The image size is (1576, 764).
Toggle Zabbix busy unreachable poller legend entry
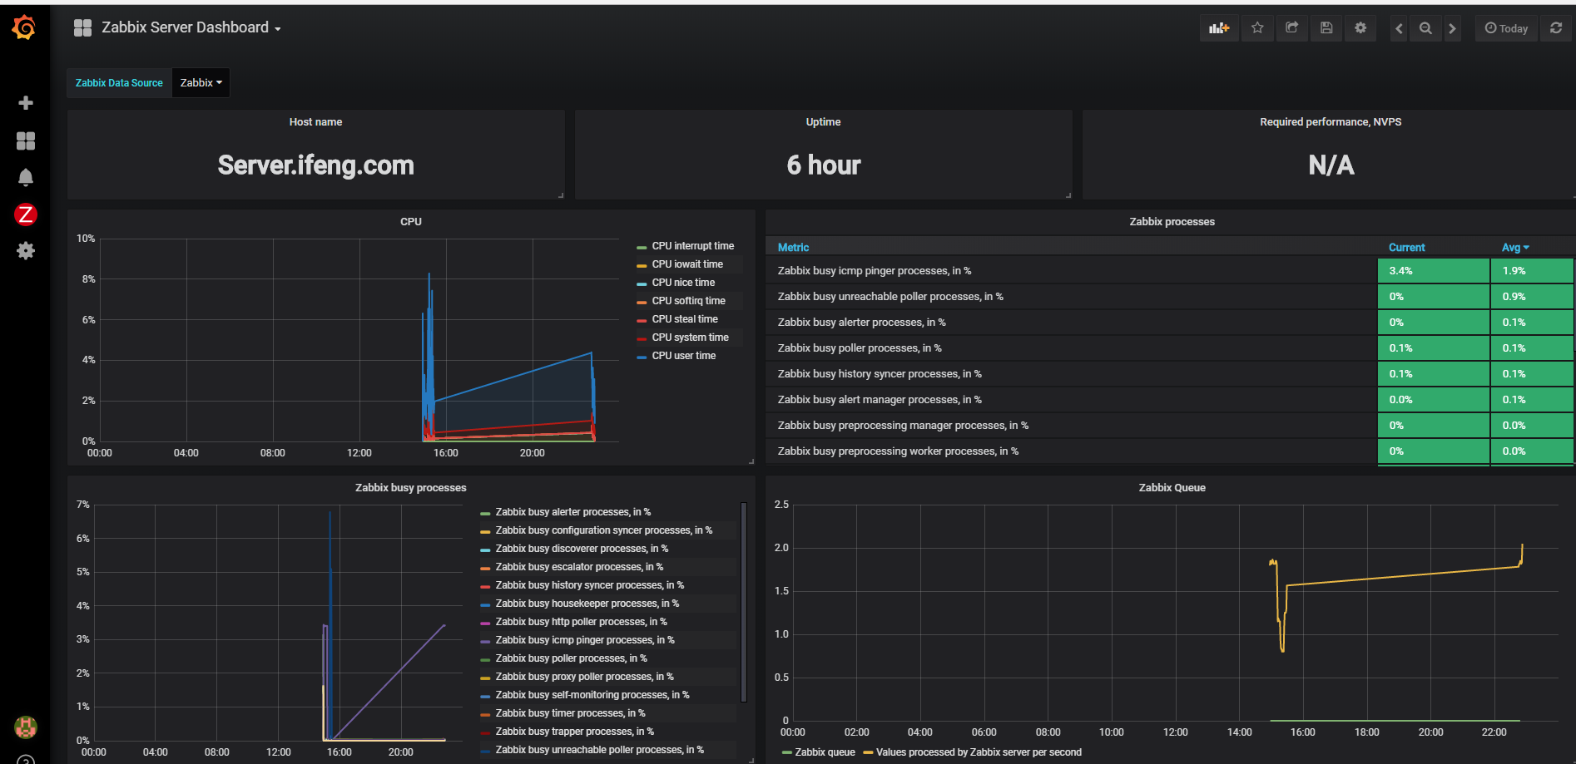point(599,750)
